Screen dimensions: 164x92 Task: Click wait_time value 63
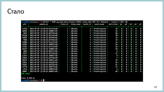click(x=117, y=62)
